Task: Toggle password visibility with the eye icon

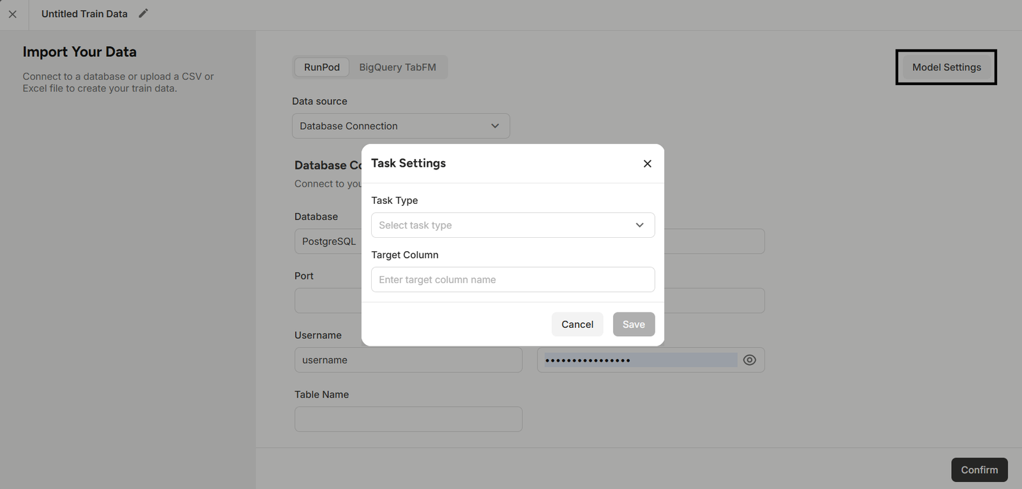Action: pos(750,360)
